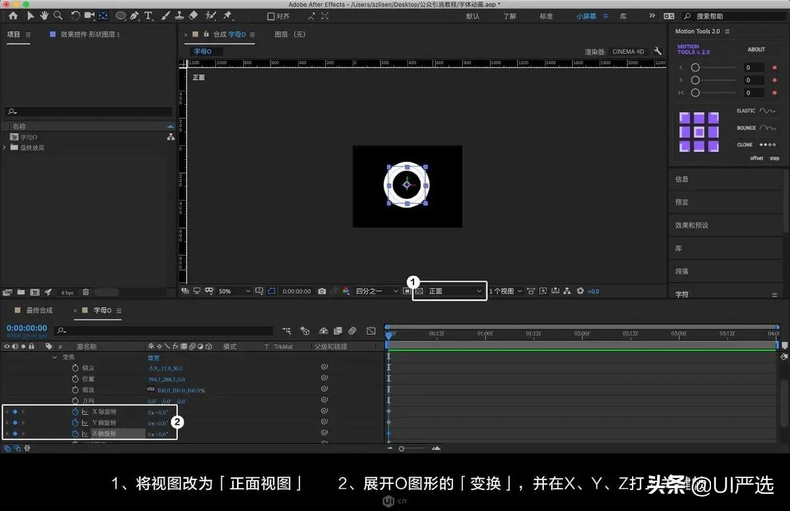
Task: Select the Rotation tool in the toolbar
Action: (x=76, y=15)
